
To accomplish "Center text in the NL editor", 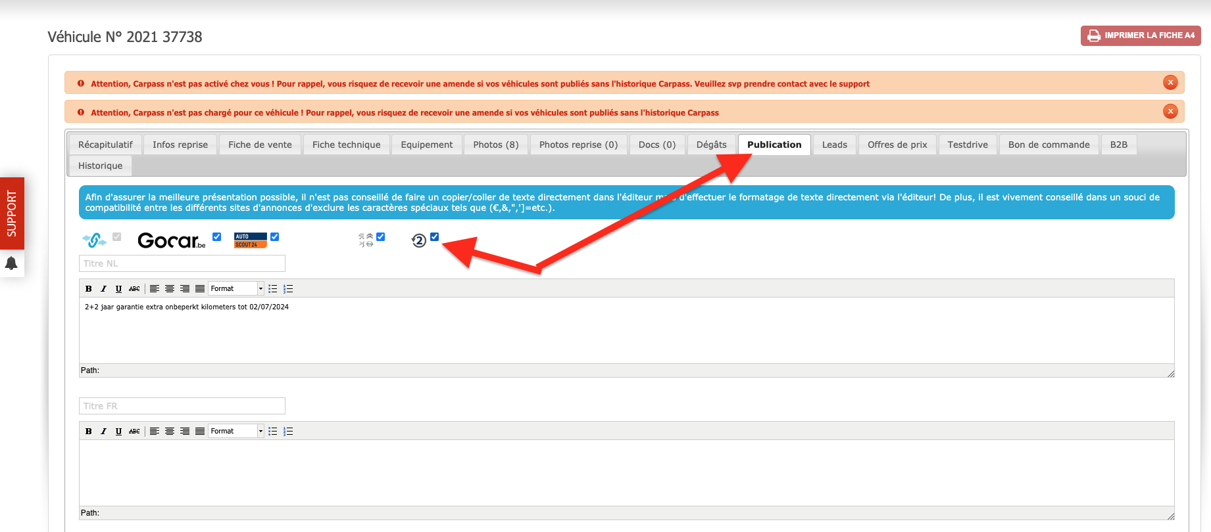I will [x=170, y=288].
